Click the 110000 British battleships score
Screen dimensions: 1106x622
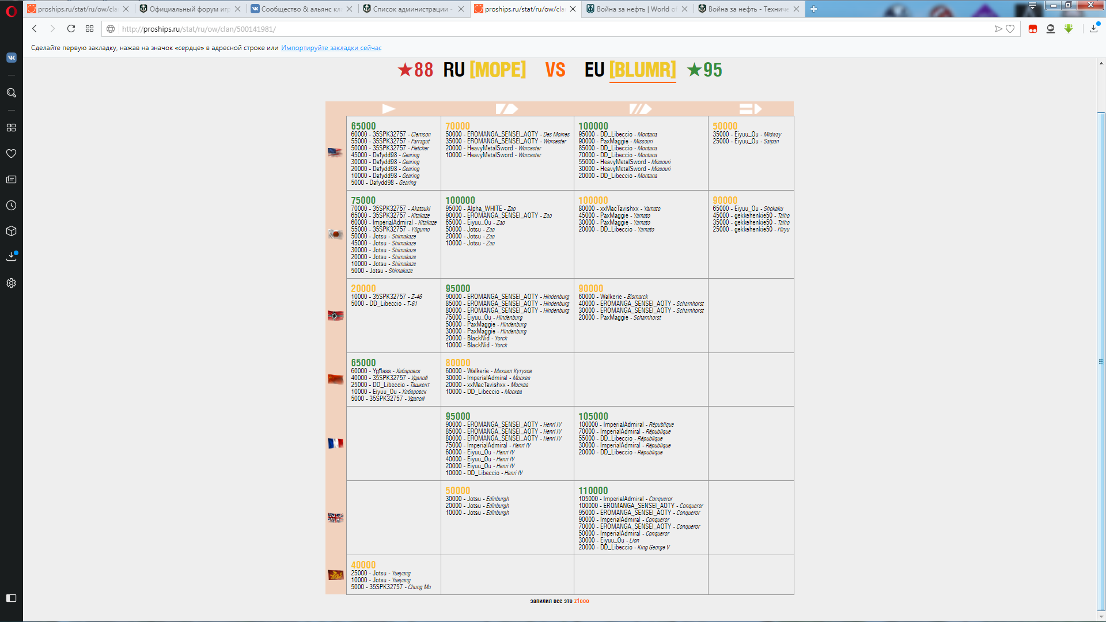click(x=593, y=491)
